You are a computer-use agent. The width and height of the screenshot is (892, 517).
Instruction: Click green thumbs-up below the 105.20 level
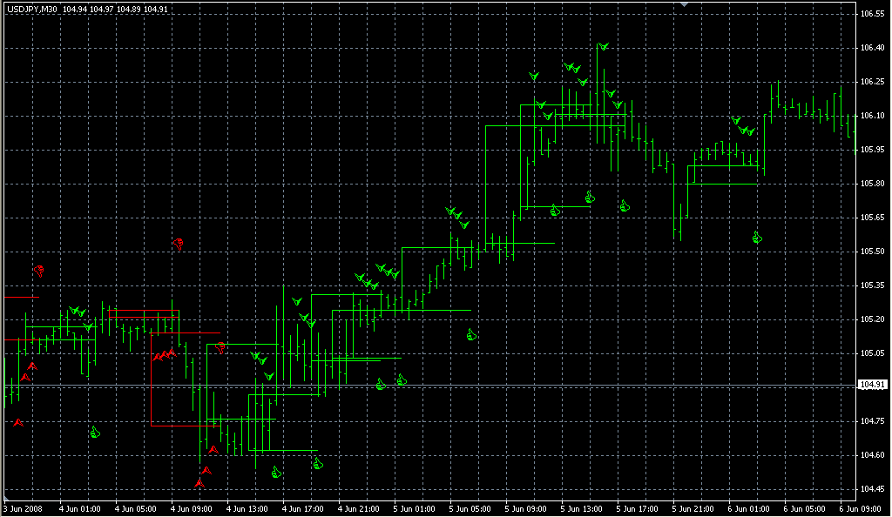[x=471, y=334]
